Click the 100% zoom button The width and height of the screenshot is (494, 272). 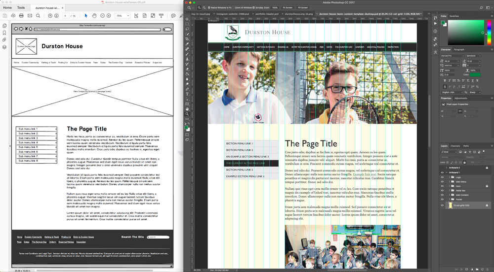pos(275,7)
